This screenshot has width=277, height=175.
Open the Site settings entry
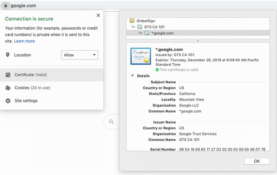[26, 101]
